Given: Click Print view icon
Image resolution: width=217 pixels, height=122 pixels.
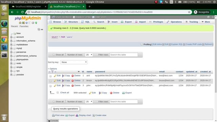Looking at the screenshot, I should 53,115.
